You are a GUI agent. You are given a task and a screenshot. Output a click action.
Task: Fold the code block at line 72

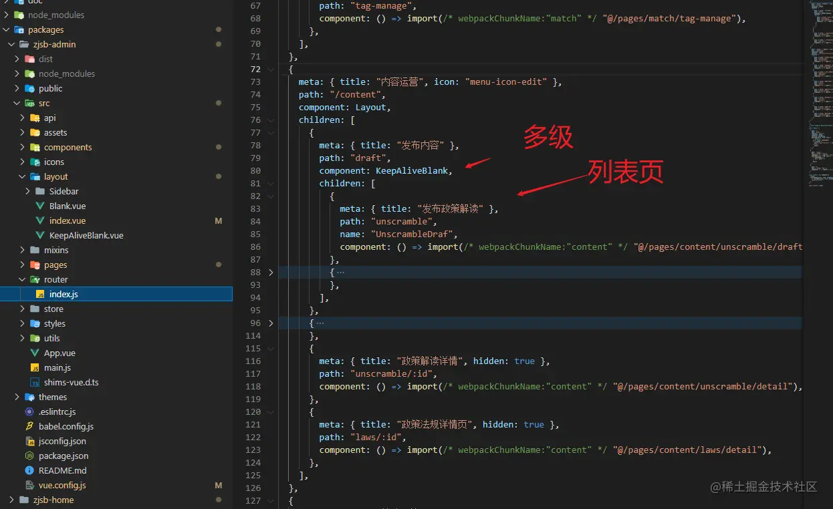tap(271, 69)
